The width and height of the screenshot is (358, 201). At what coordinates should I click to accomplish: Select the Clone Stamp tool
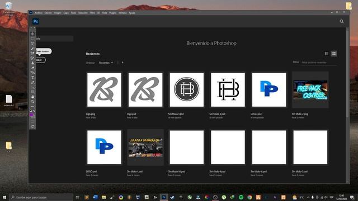coord(32,63)
